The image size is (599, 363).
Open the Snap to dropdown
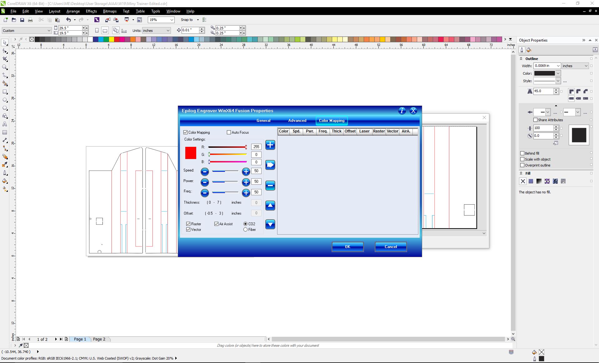pyautogui.click(x=198, y=20)
